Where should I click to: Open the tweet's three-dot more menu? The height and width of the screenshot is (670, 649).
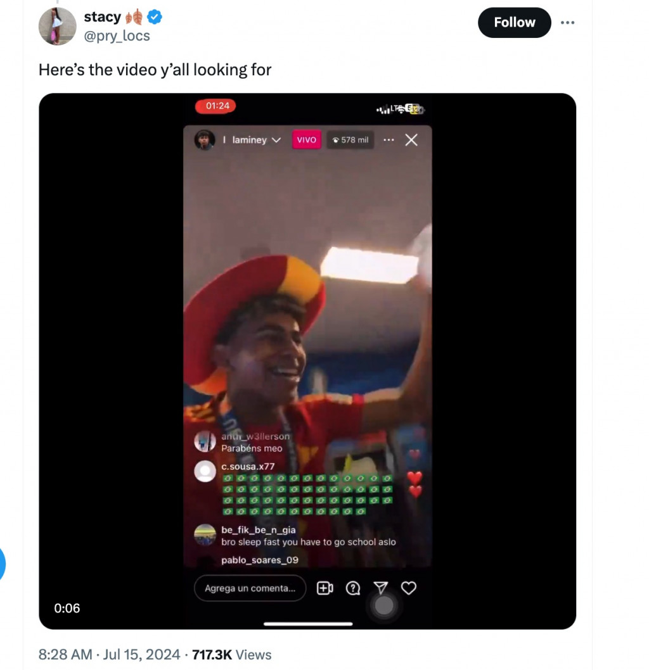[x=567, y=23]
